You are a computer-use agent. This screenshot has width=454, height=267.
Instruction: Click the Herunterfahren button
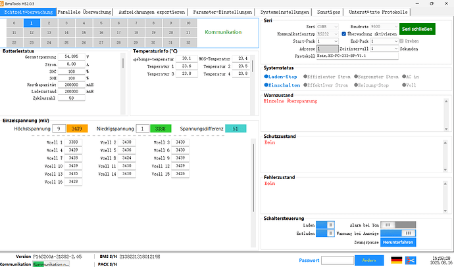[398, 242]
